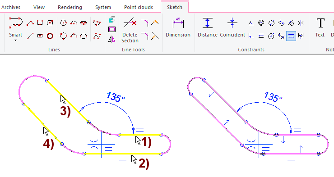This screenshot has width=334, height=177.
Task: Choose the polyline tool icon
Action: point(30,23)
